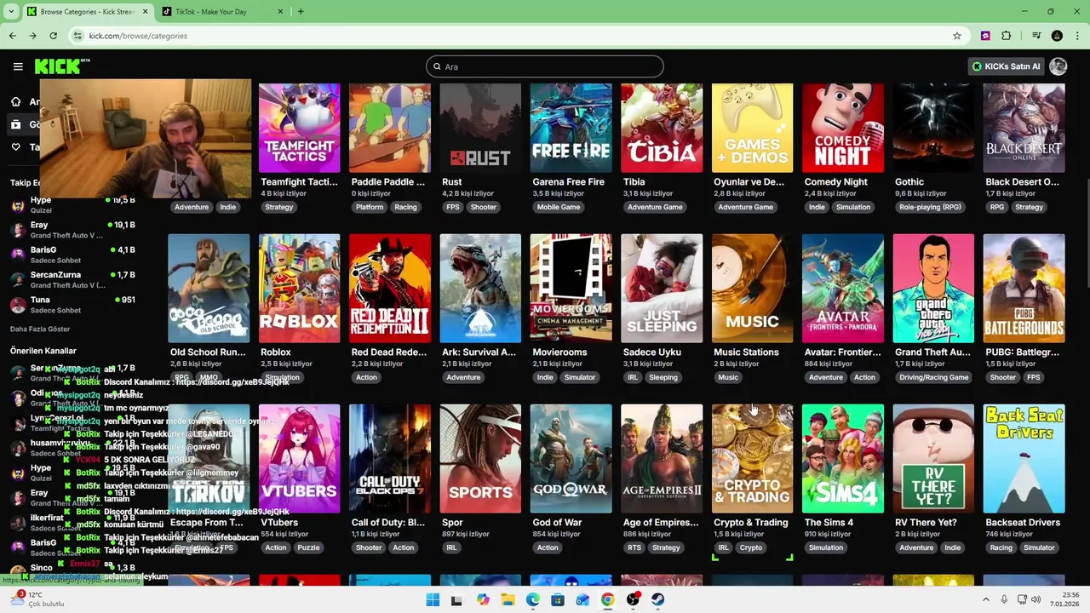The image size is (1090, 613).
Task: Open volume control in system tray
Action: click(1038, 599)
